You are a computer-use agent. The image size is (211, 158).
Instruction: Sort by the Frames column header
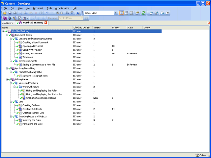coord(119,28)
